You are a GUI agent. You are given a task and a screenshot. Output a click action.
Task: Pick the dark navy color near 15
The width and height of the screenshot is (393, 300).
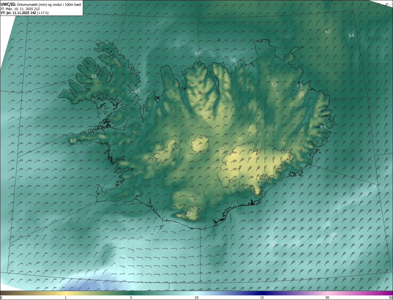[262, 293]
